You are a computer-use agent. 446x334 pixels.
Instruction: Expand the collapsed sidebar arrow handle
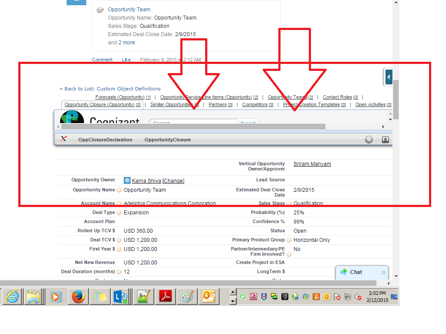pyautogui.click(x=389, y=77)
